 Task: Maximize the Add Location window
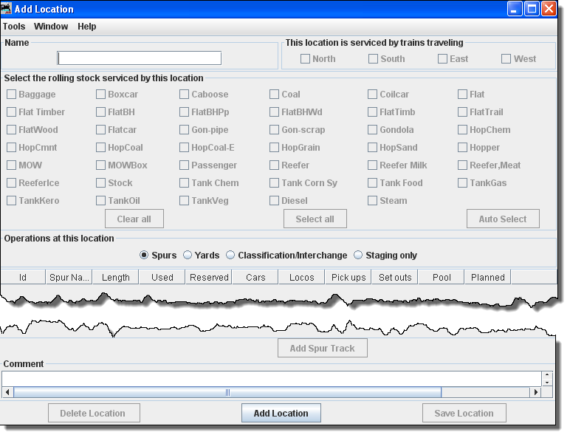coord(532,9)
